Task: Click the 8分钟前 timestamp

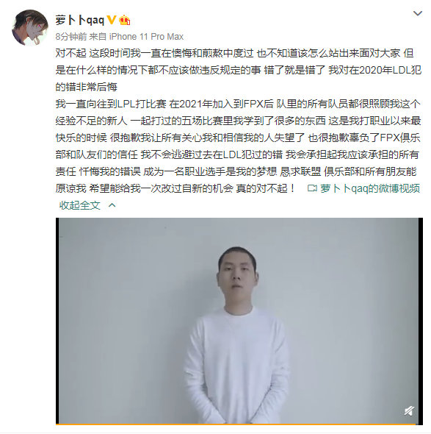Action: pyautogui.click(x=71, y=37)
